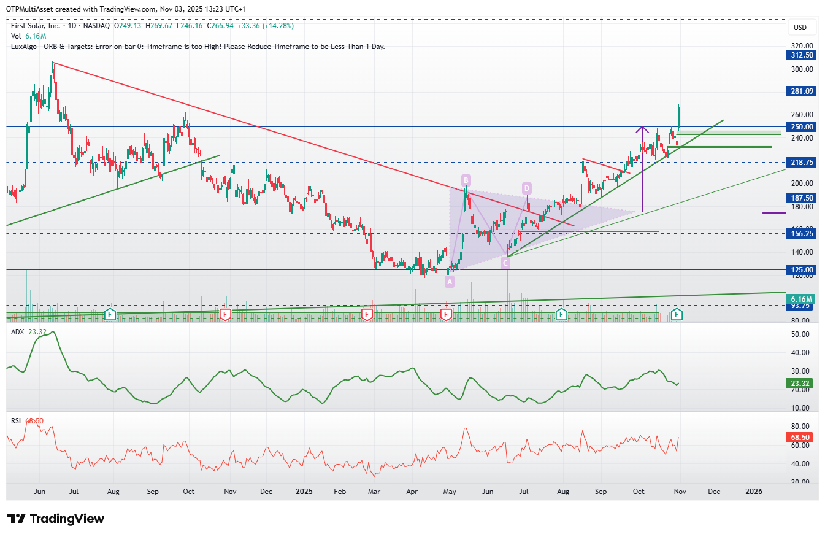The width and height of the screenshot is (825, 537).
Task: Click pattern point label D
Action: 526,187
